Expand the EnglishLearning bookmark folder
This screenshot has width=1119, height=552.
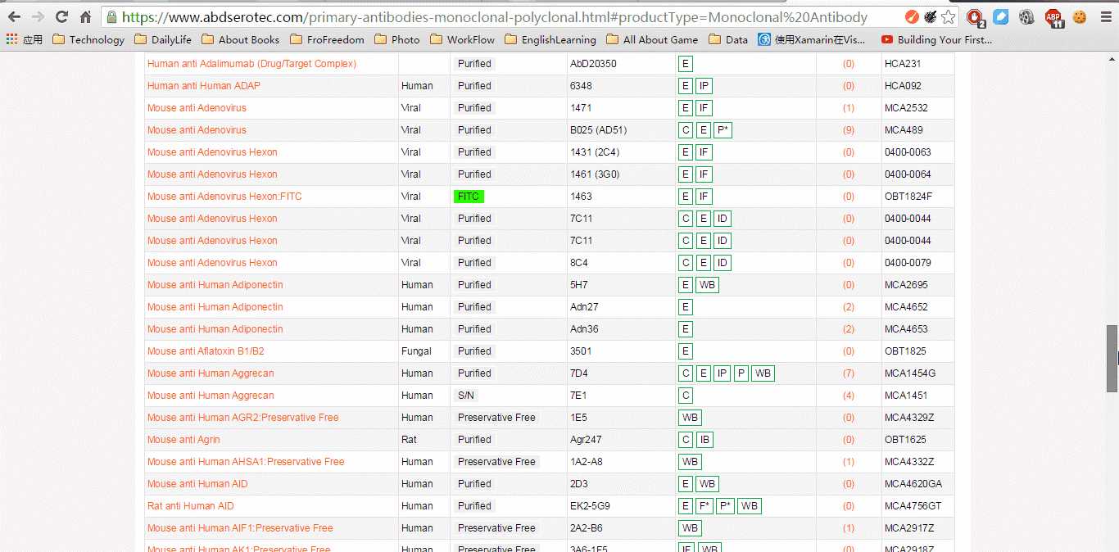(550, 39)
